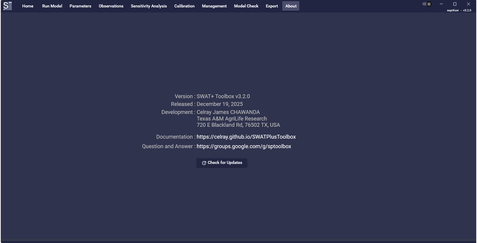Open the SWATPlusToolbox documentation link
Viewport: 477px width, 243px height.
246,137
